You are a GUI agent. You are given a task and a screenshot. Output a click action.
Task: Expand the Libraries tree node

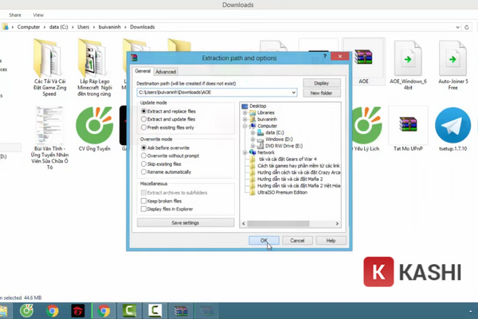click(x=245, y=112)
